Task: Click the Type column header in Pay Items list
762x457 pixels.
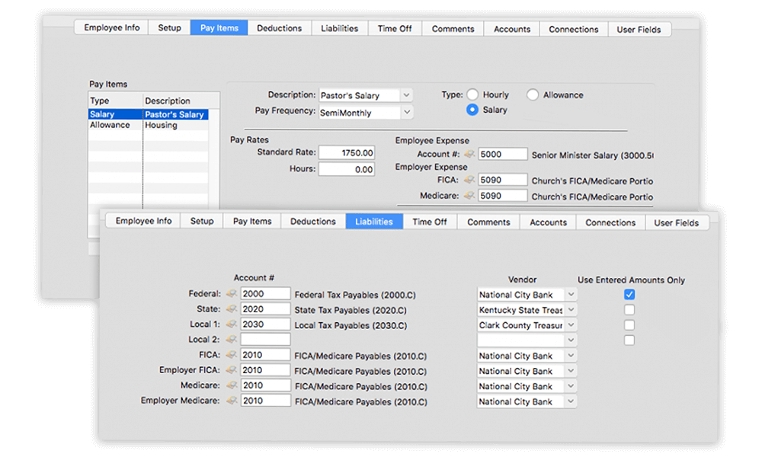Action: 116,101
